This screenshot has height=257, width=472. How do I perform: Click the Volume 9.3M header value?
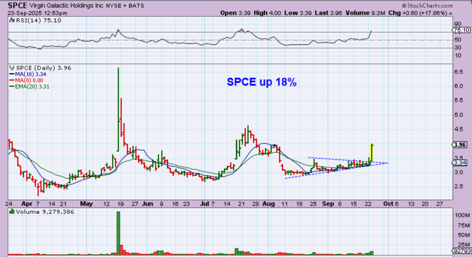(x=365, y=13)
